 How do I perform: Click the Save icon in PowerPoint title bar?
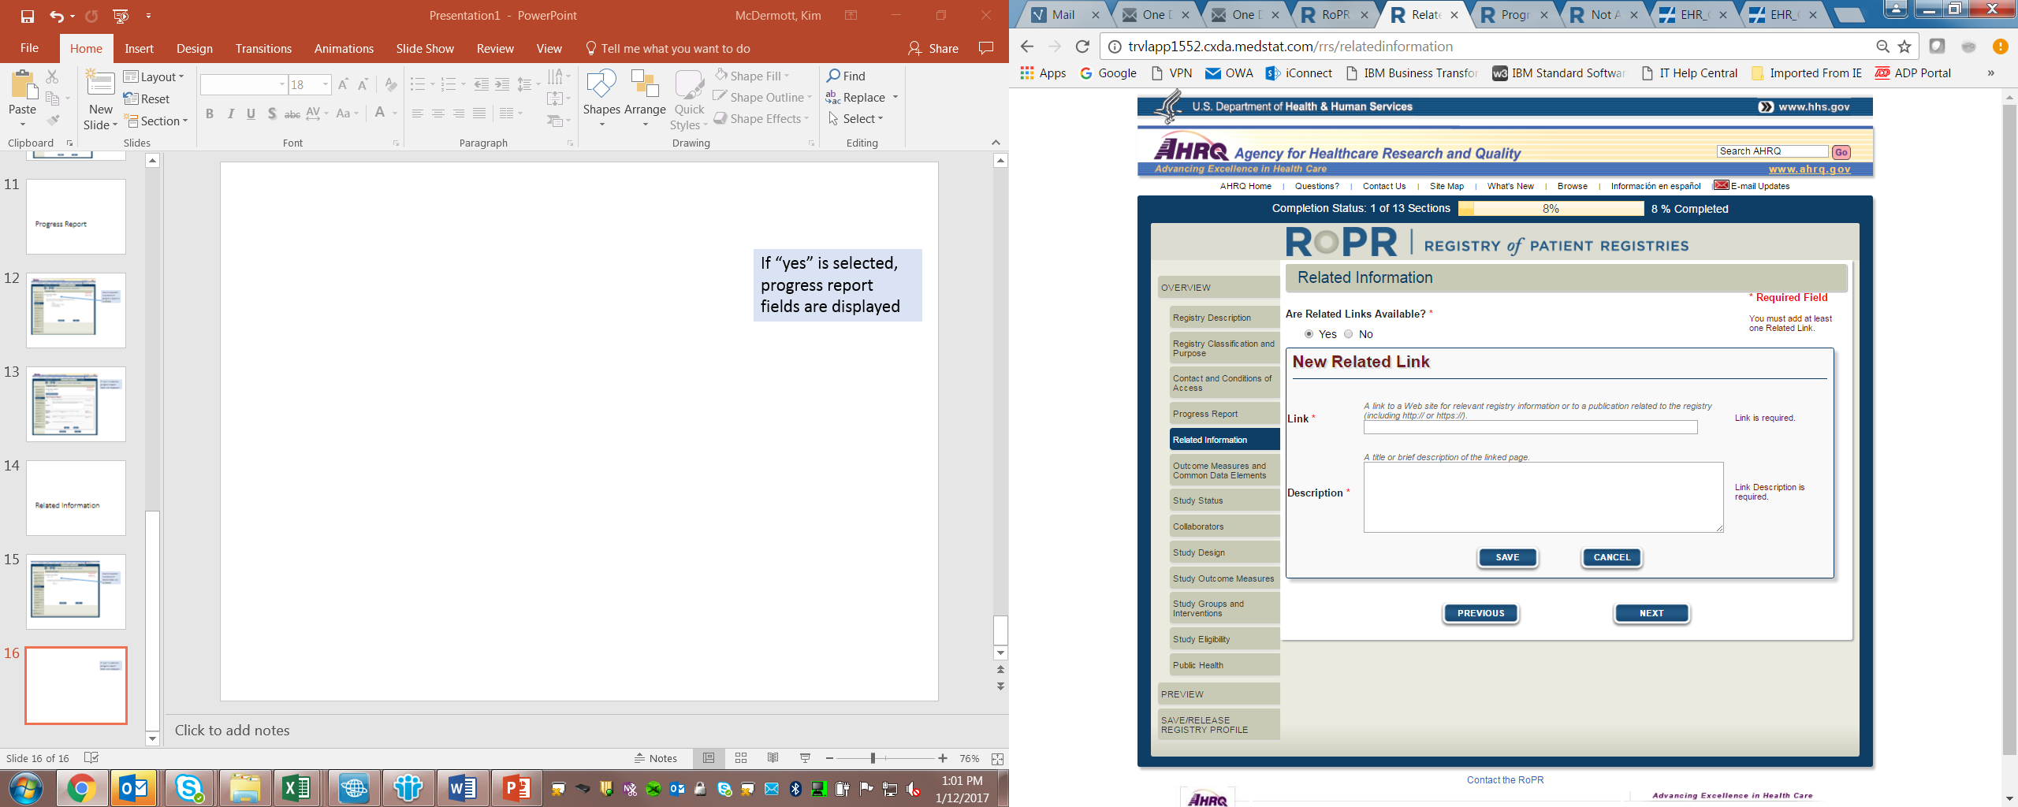28,16
